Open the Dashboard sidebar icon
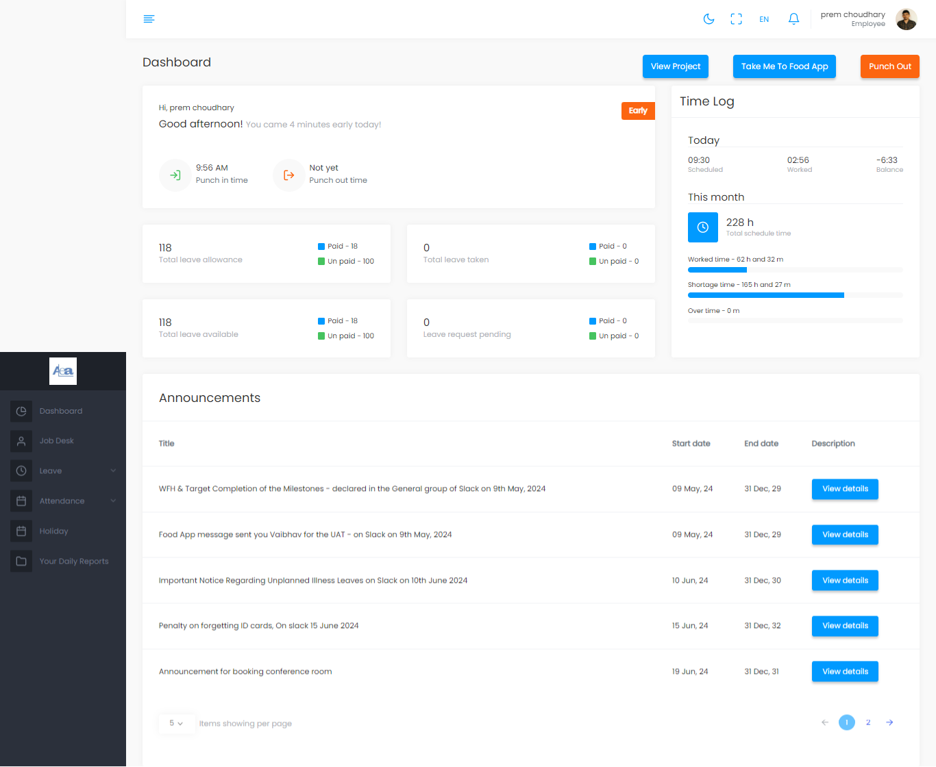 pos(21,411)
